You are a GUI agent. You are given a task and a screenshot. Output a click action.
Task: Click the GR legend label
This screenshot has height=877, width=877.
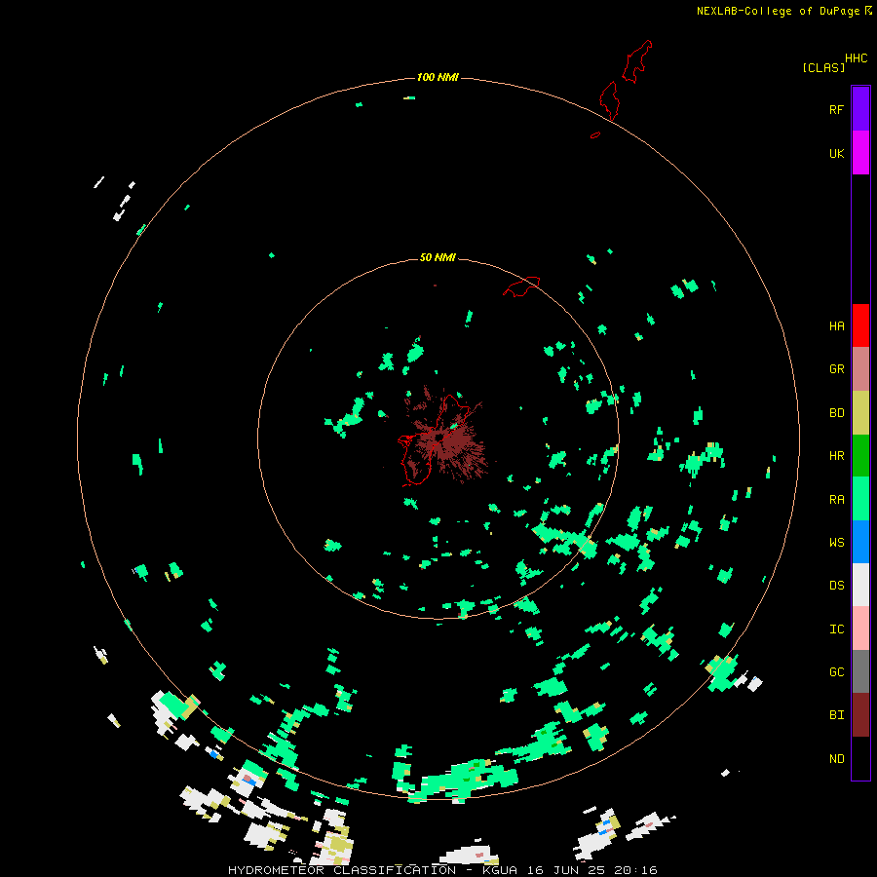(836, 369)
